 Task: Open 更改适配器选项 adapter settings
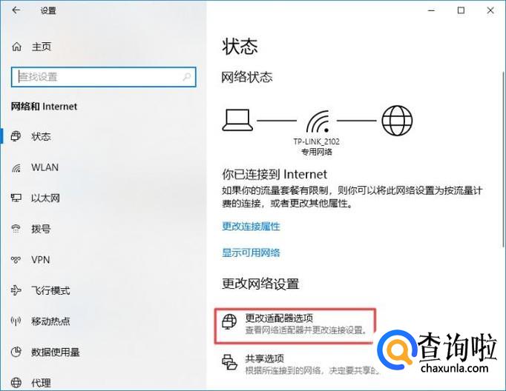coord(295,327)
